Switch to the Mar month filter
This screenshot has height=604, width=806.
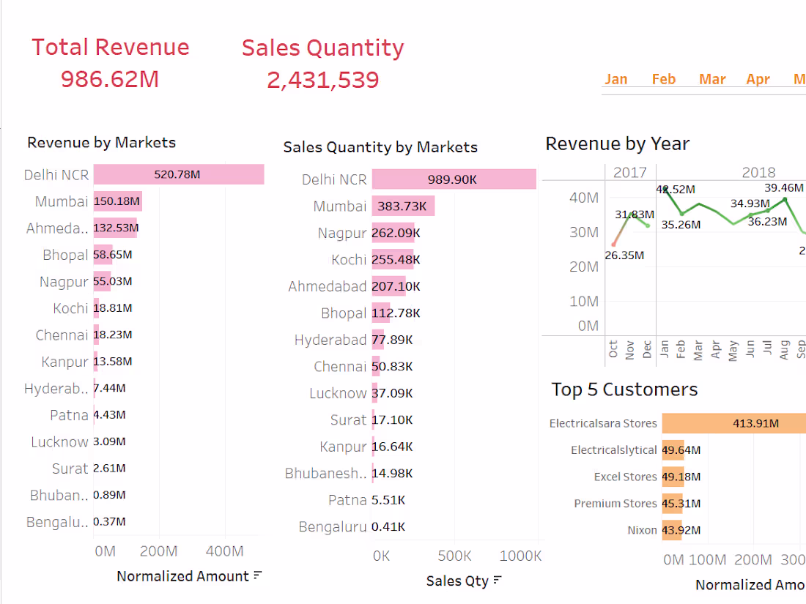pyautogui.click(x=711, y=79)
